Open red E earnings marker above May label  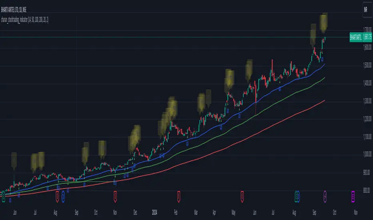tap(242, 196)
